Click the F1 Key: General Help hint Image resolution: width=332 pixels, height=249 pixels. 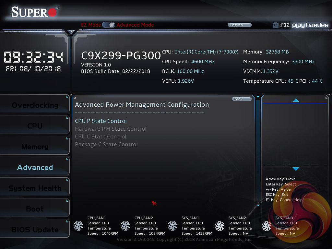[284, 200]
